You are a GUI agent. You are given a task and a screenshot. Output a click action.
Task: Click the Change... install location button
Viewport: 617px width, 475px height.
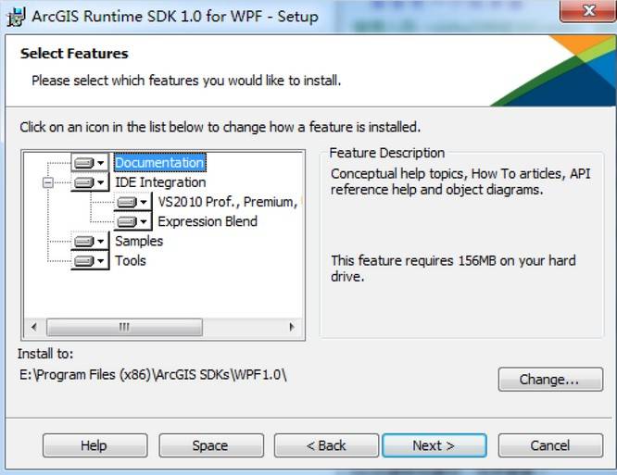[550, 380]
